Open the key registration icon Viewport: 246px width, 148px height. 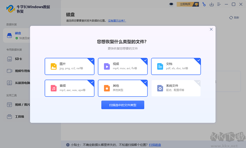point(204,4)
